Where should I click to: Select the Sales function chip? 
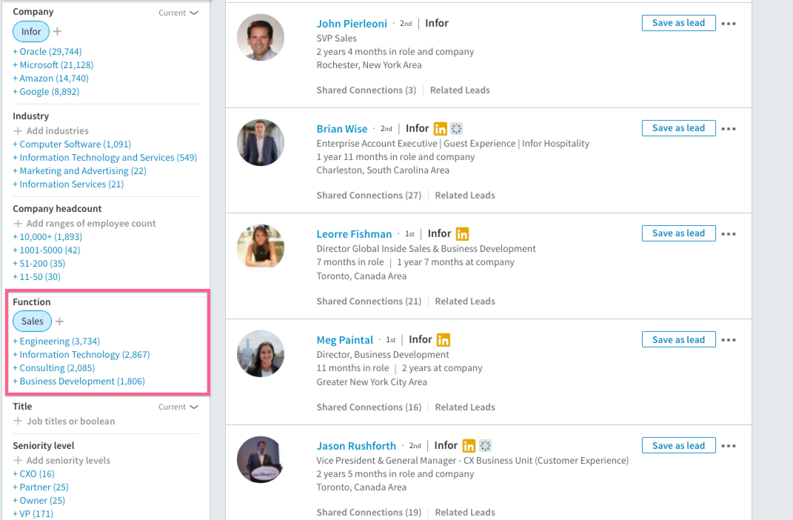tap(33, 321)
